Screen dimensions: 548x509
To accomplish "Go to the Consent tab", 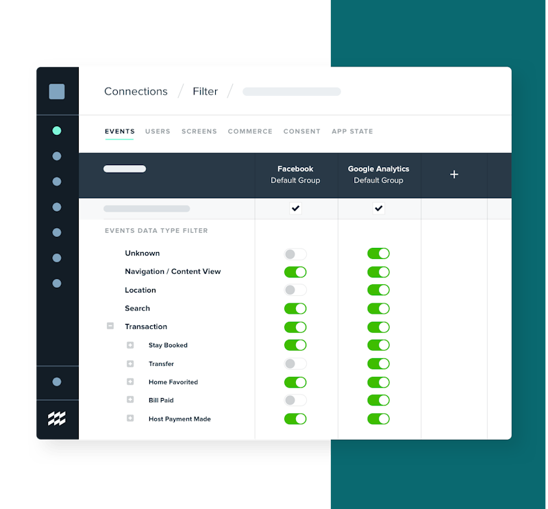I will 302,132.
